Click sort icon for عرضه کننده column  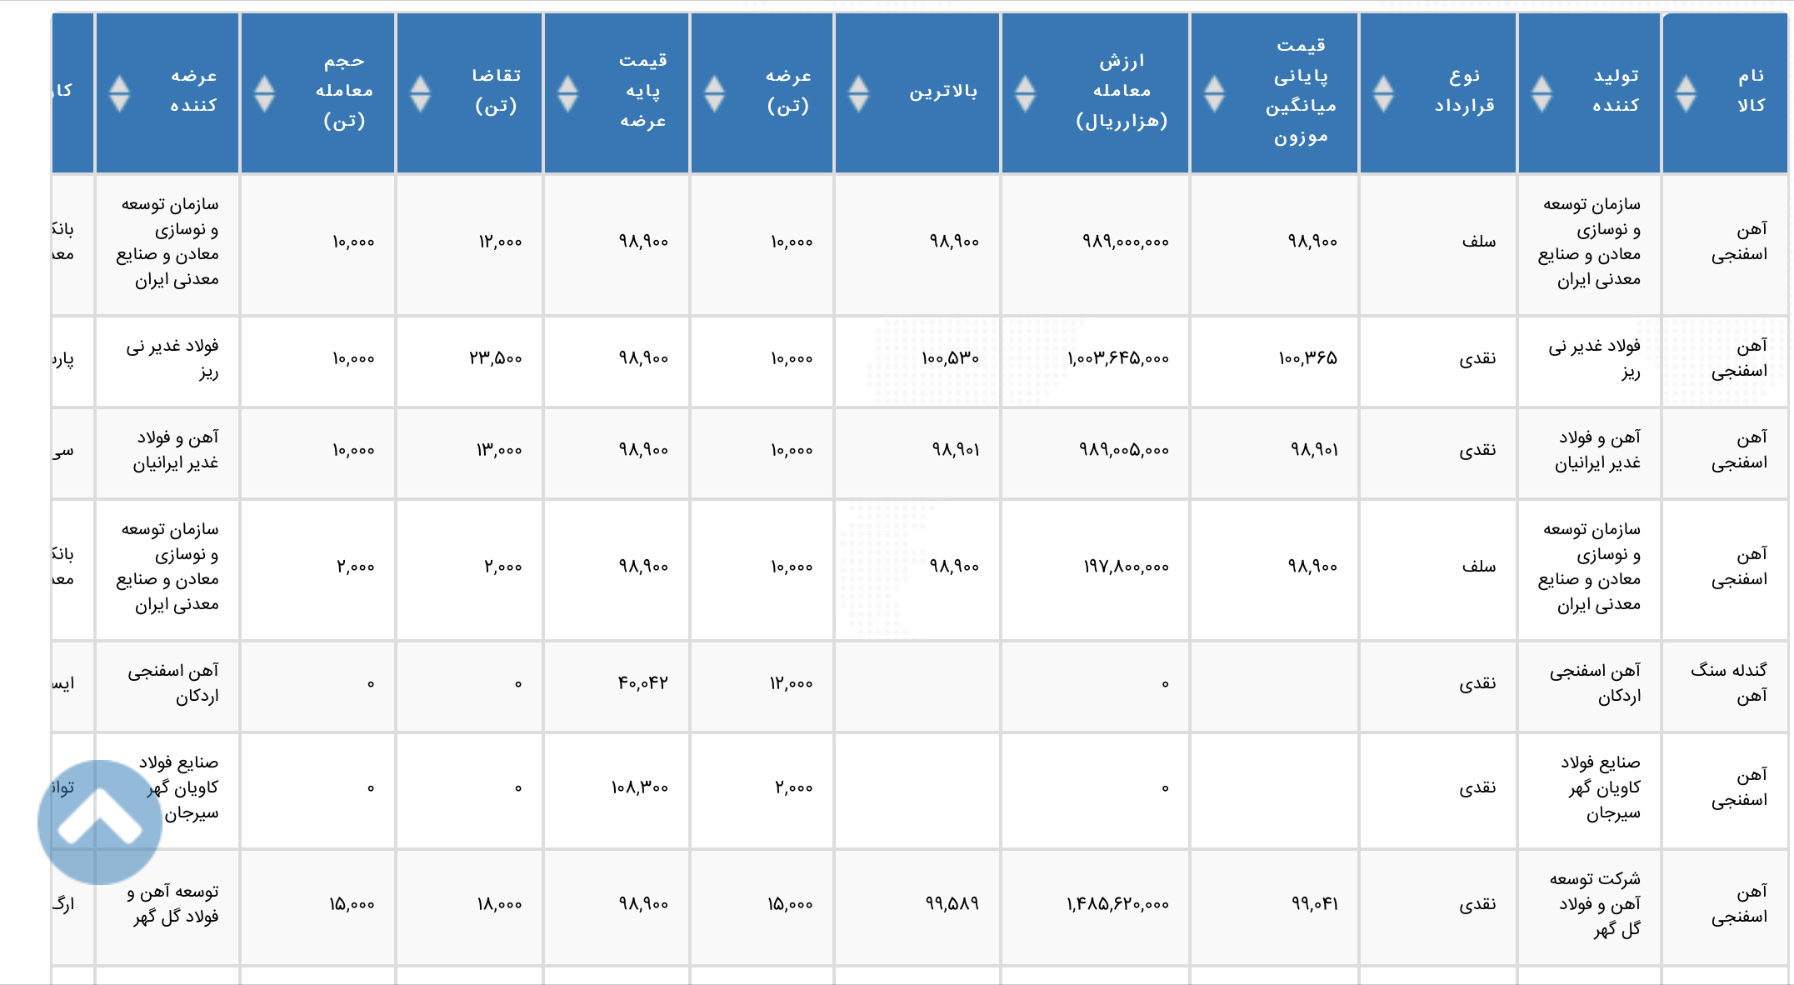click(x=119, y=92)
